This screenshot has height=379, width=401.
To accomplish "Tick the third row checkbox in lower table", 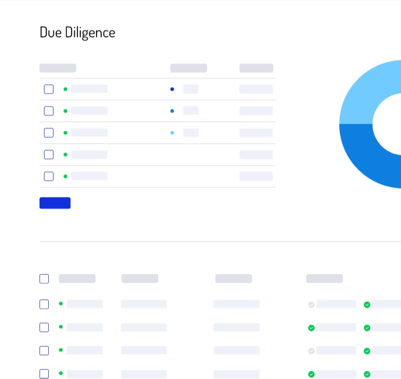I will point(44,351).
